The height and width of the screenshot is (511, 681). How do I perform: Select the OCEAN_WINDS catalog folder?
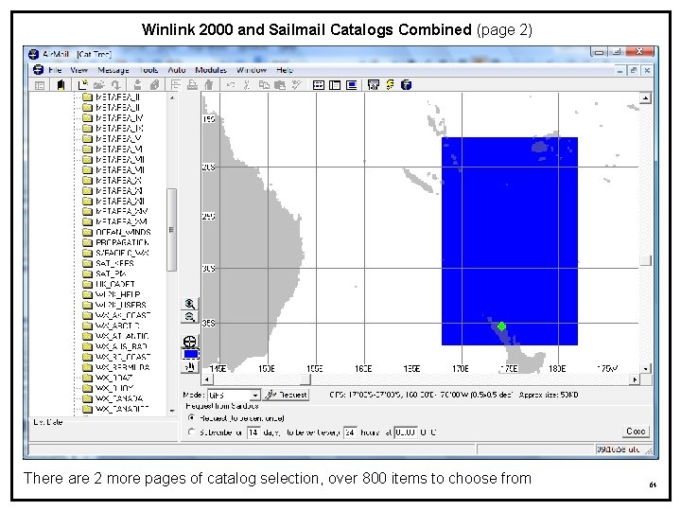117,232
